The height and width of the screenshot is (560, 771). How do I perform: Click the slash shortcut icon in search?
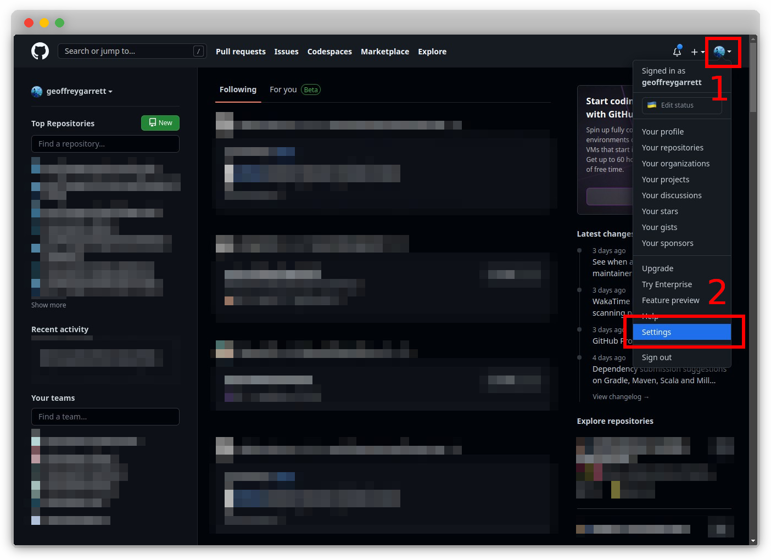tap(199, 51)
